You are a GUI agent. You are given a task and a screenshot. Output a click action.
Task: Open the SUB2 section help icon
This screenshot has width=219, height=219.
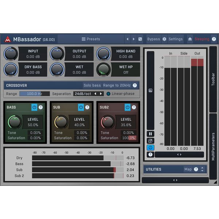[134, 107]
